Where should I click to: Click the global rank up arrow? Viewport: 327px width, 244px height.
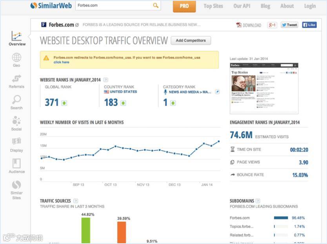coord(64,103)
